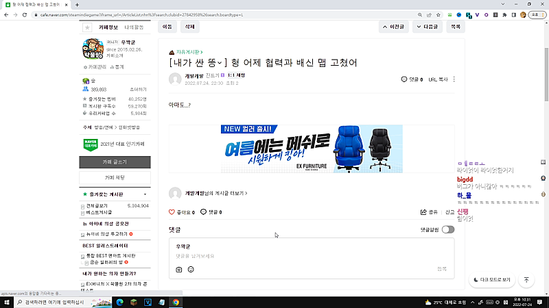Click the favorite cafe star icon
This screenshot has height=308, width=549.
[87, 27]
